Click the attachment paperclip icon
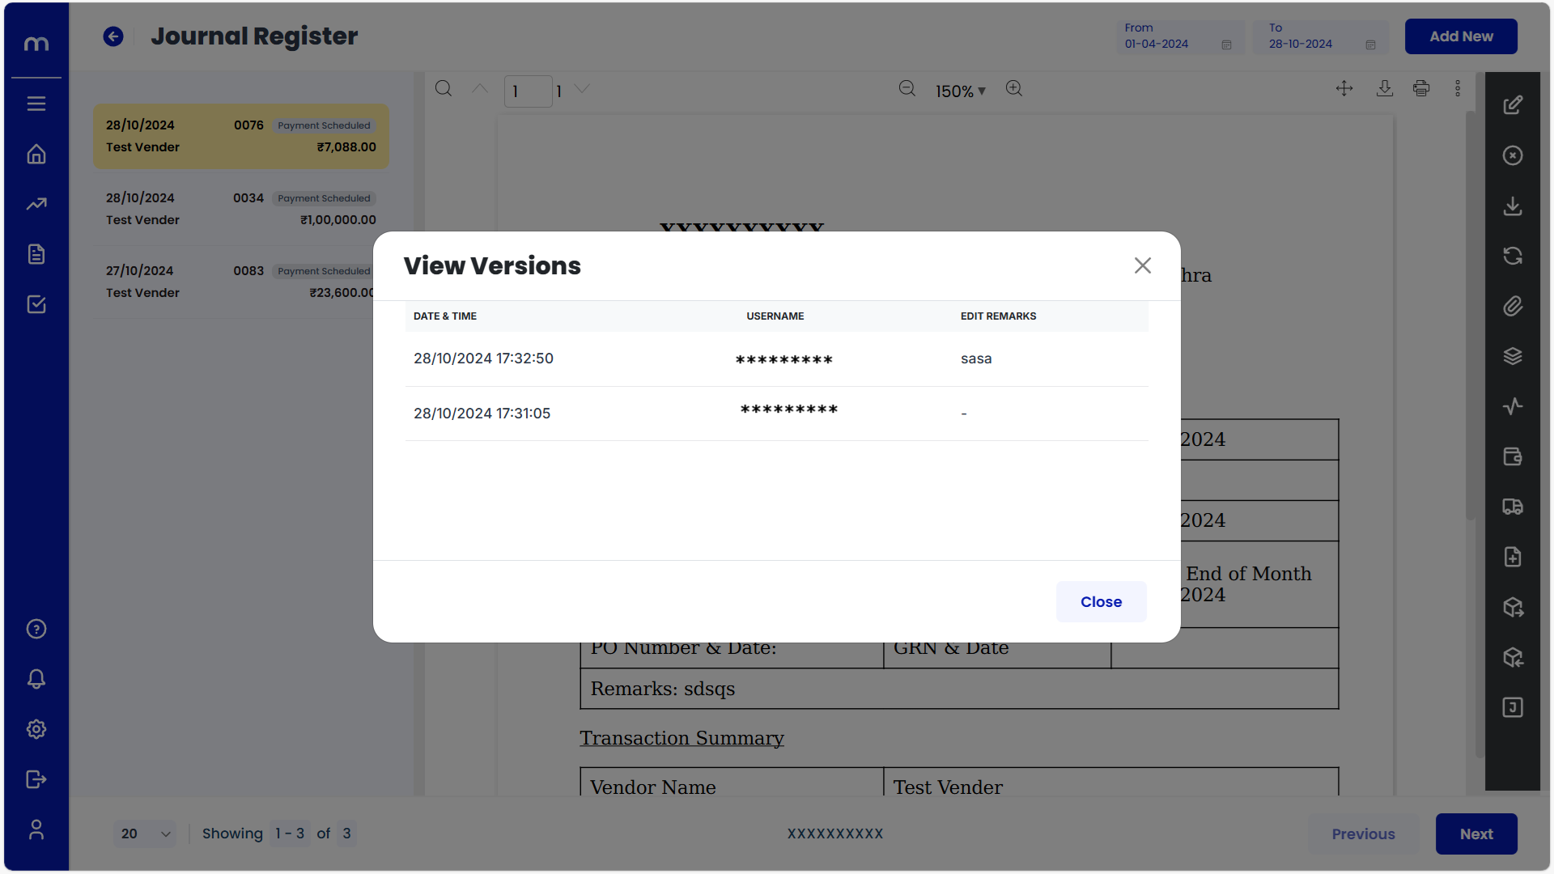The height and width of the screenshot is (874, 1554). click(x=1512, y=306)
